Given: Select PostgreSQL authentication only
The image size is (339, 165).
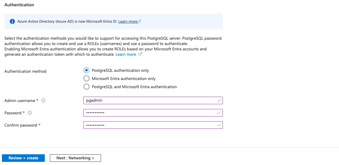Looking at the screenshot, I should click(x=86, y=71).
